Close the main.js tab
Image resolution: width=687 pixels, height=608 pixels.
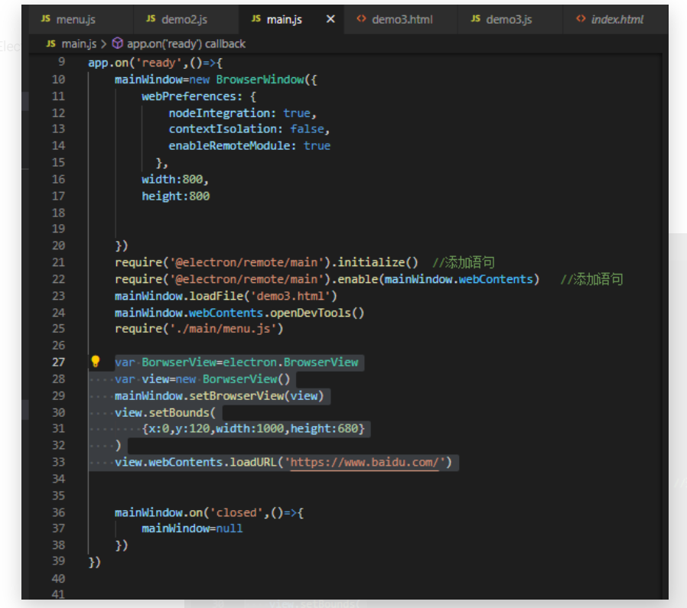click(x=330, y=19)
